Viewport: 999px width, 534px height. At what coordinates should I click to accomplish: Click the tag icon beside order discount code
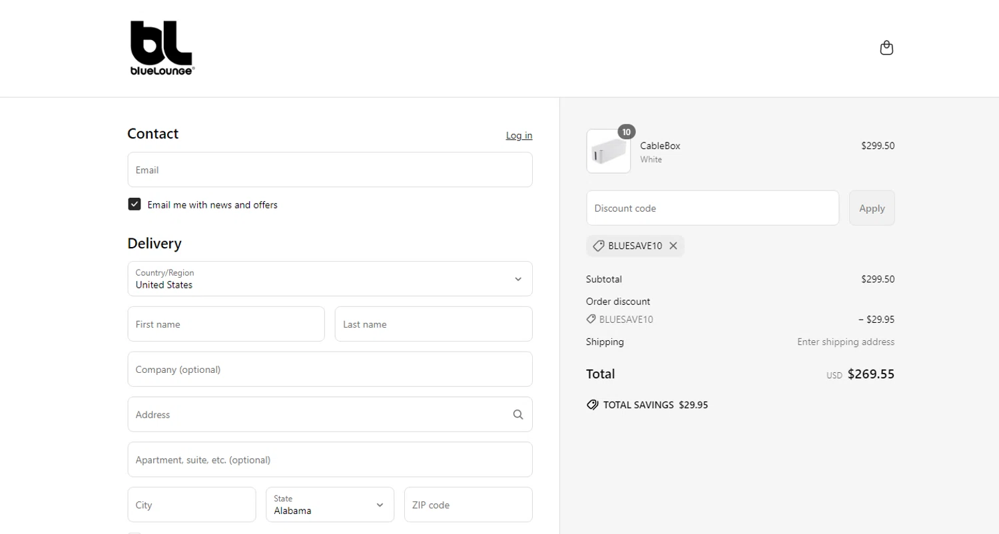coord(591,319)
